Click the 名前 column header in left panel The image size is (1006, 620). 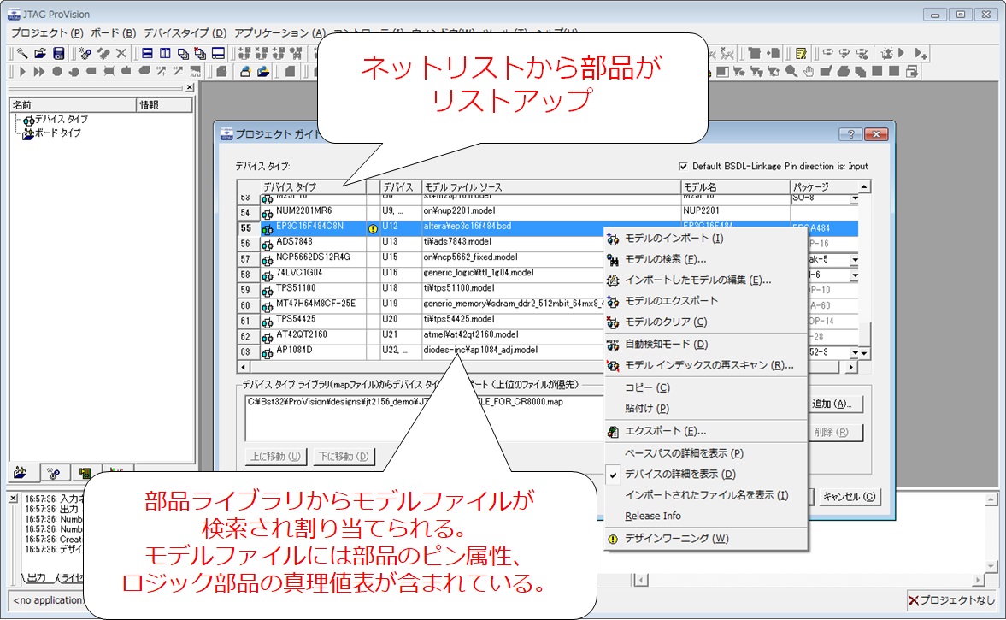pyautogui.click(x=74, y=104)
